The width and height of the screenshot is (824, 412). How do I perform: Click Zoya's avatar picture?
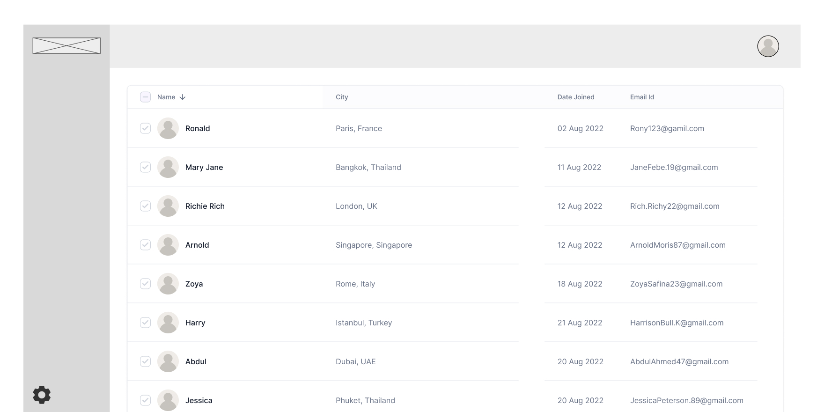[x=168, y=284]
